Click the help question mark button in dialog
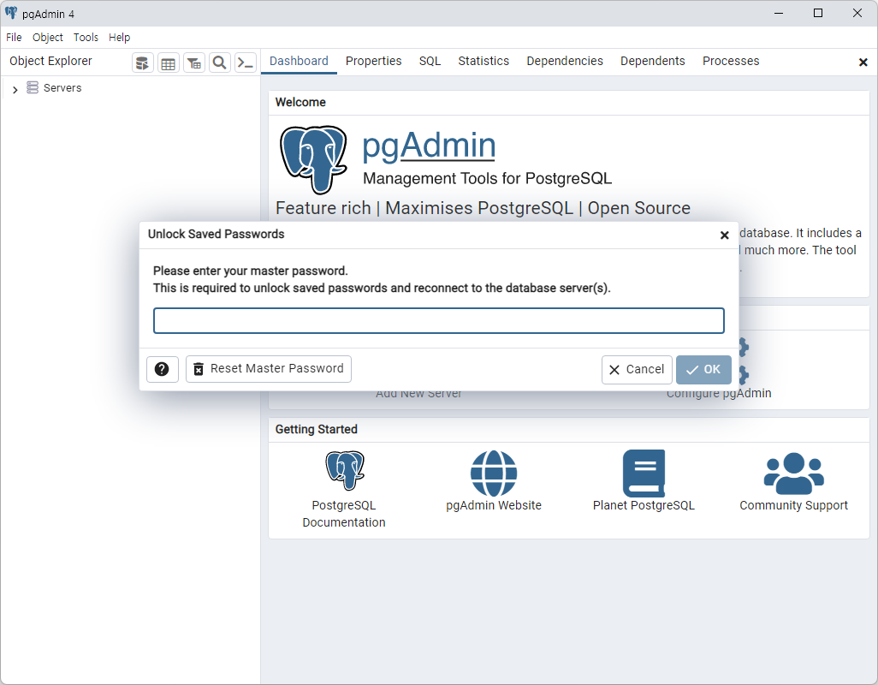 (x=163, y=369)
